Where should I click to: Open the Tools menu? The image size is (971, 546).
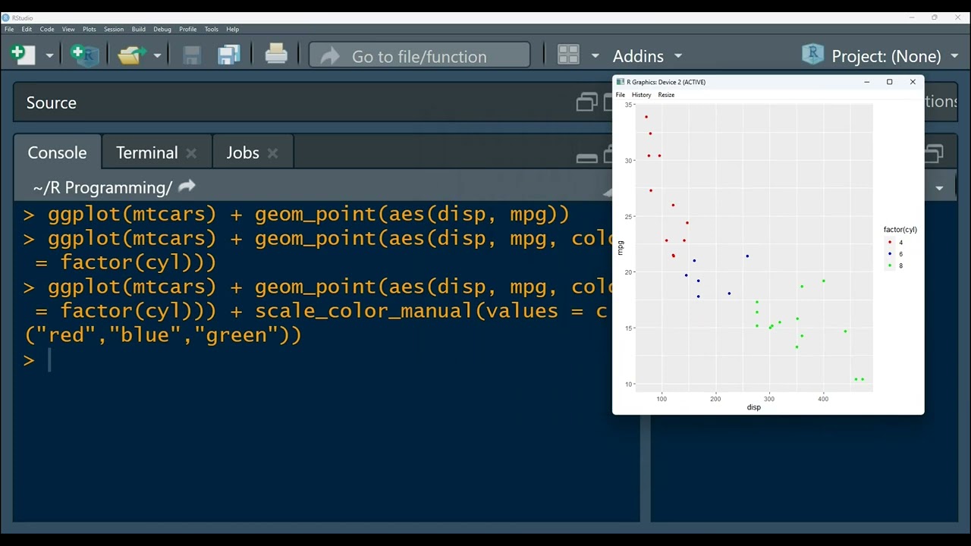click(x=212, y=30)
